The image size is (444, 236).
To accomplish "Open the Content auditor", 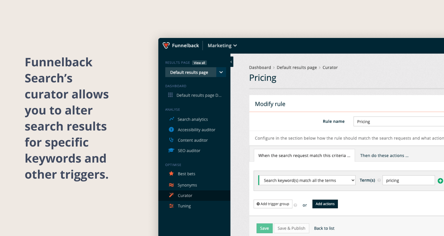I will (192, 140).
